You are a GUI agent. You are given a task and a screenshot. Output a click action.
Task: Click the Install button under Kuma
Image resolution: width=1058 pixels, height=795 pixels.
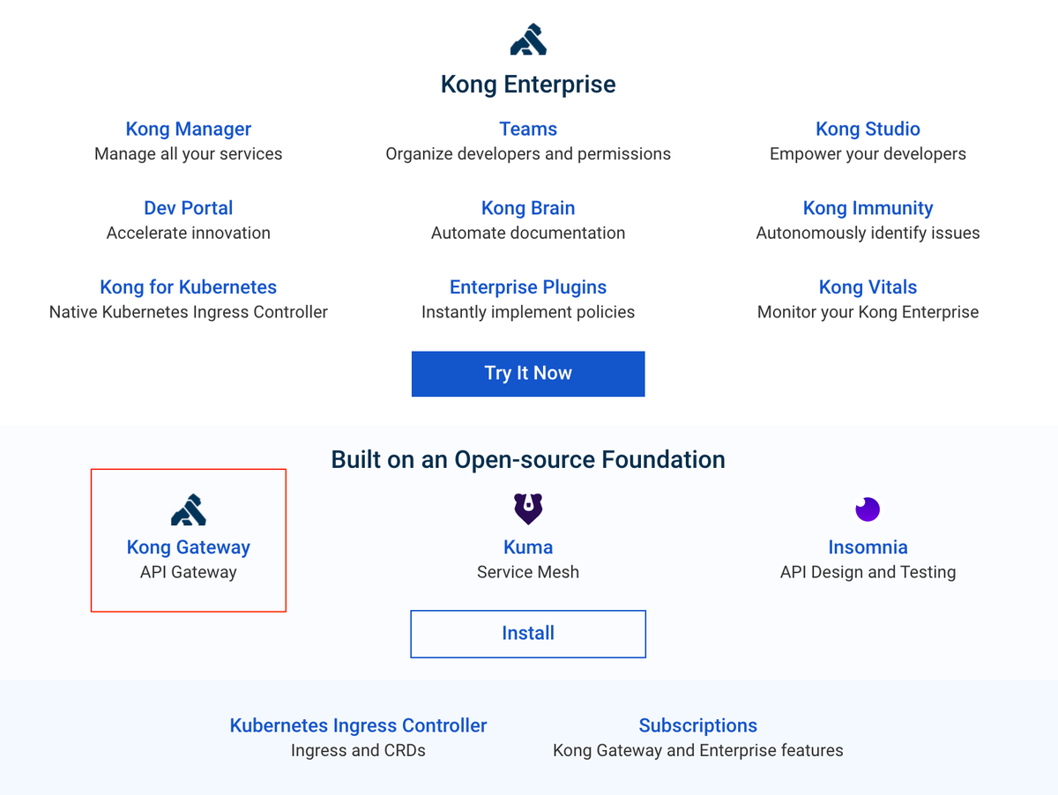point(527,633)
